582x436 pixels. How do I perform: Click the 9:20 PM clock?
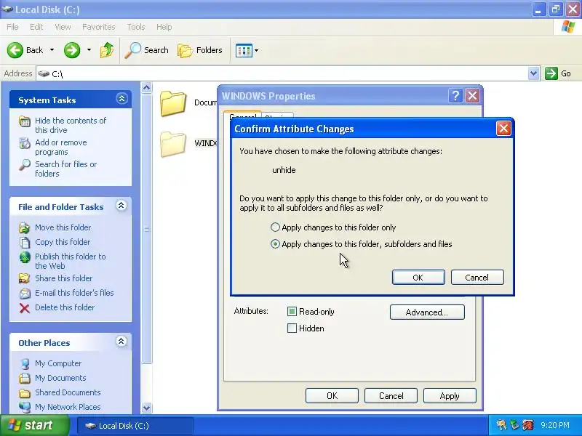555,425
